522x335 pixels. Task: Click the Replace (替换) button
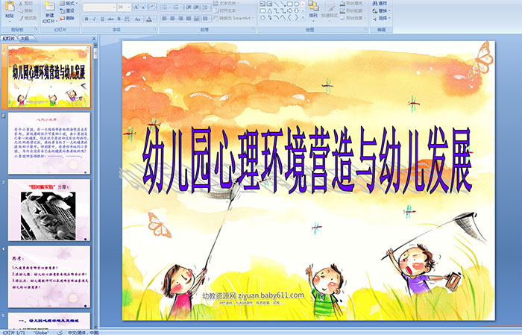pyautogui.click(x=381, y=10)
